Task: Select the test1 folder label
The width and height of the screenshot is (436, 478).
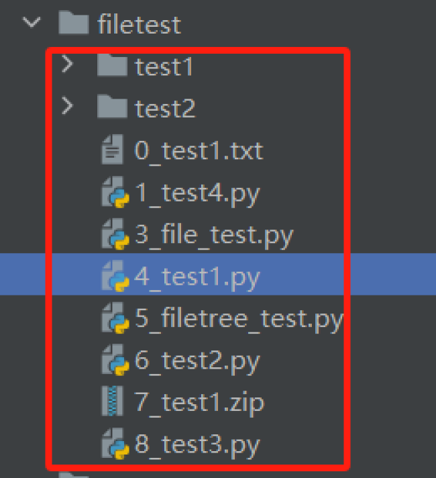Action: click(x=164, y=66)
